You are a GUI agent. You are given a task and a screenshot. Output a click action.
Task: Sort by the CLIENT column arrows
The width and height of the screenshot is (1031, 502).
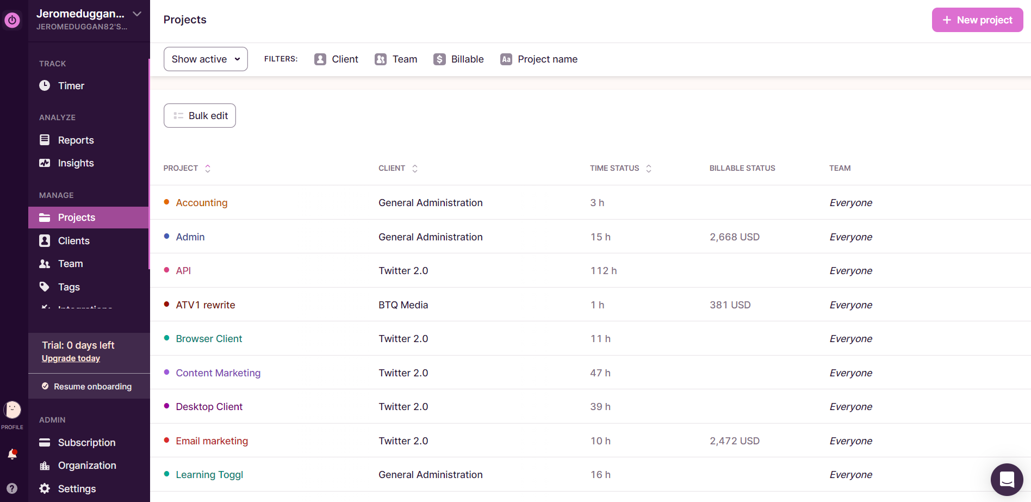click(415, 169)
